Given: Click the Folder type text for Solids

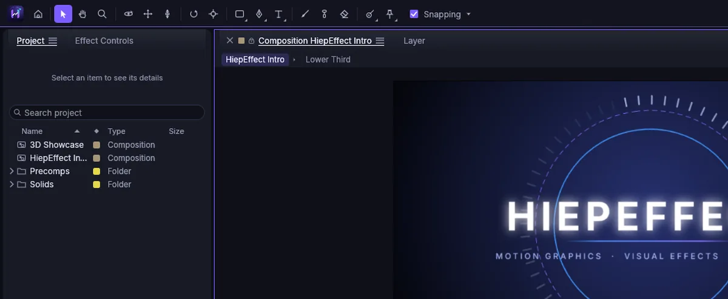Looking at the screenshot, I should [120, 184].
